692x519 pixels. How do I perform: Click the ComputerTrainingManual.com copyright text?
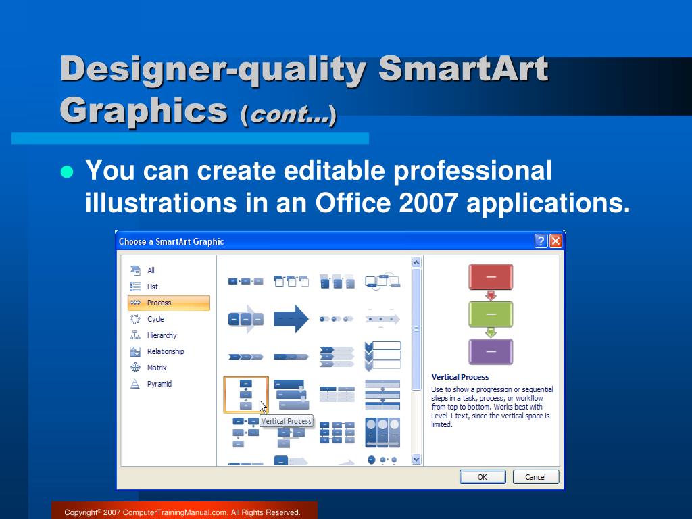[x=182, y=512]
